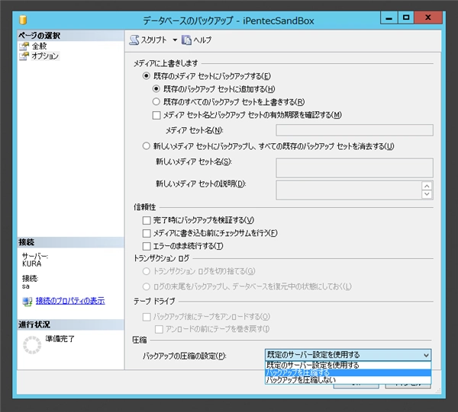The width and height of the screenshot is (458, 412).
Task: Select 既存のメディア セットにバックアップする radio button
Action: tap(146, 76)
